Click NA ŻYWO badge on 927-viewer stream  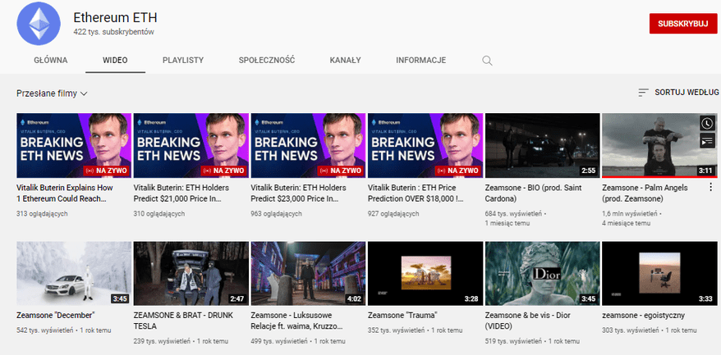coord(458,171)
